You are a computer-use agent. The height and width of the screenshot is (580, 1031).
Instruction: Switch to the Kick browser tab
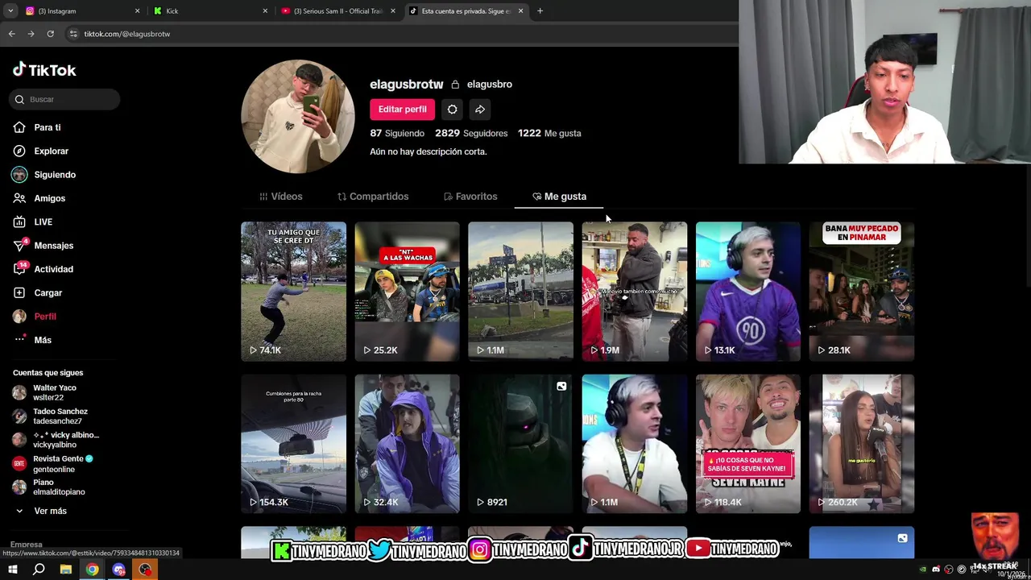tap(209, 11)
